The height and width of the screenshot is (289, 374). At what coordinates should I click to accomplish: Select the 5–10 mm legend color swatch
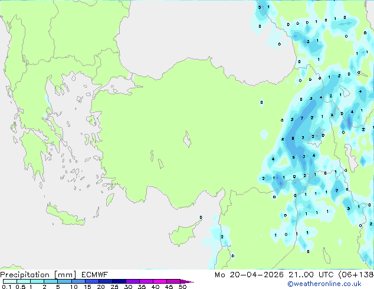64,281
